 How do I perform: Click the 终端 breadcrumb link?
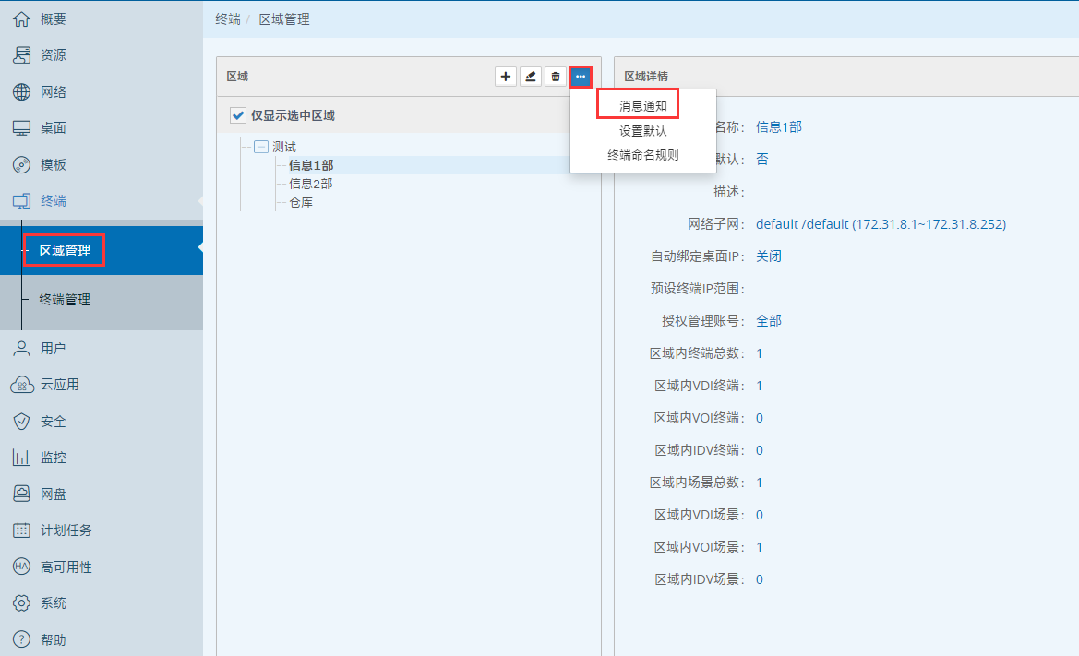tap(227, 19)
